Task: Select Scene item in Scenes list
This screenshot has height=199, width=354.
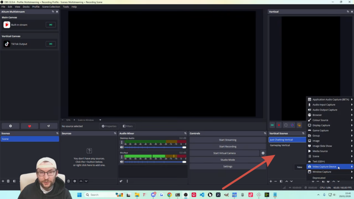Action: [x=30, y=139]
